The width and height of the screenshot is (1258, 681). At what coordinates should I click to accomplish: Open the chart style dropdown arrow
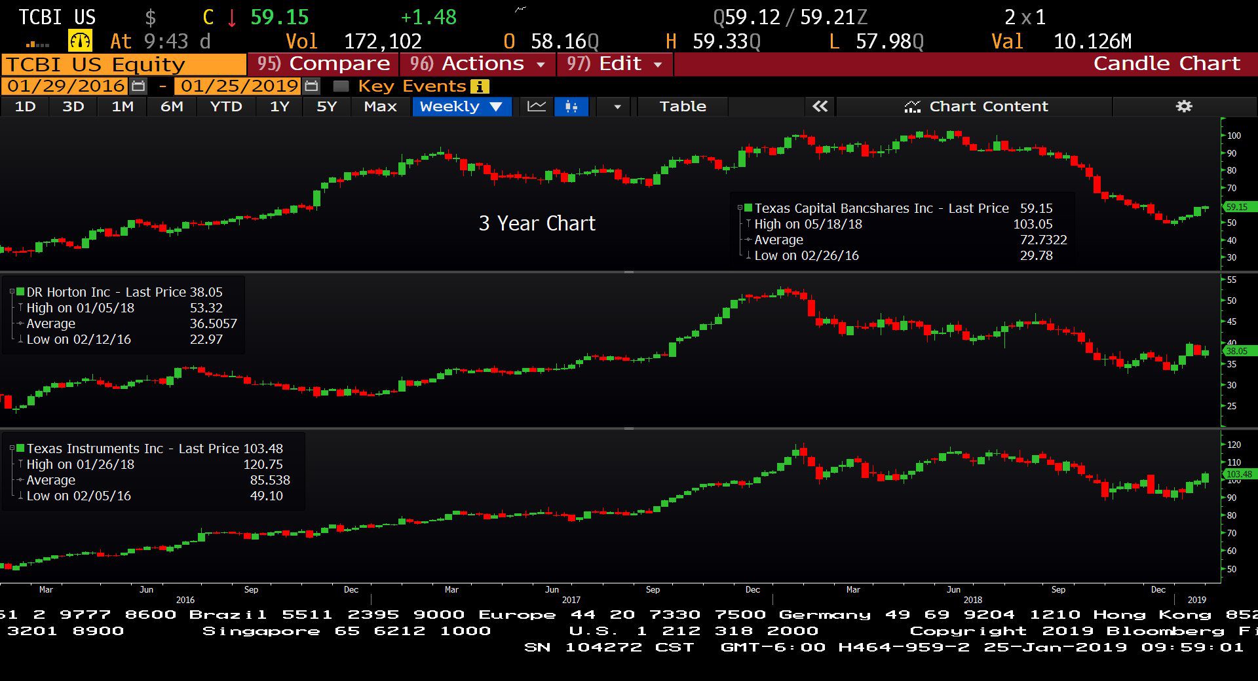pos(617,107)
